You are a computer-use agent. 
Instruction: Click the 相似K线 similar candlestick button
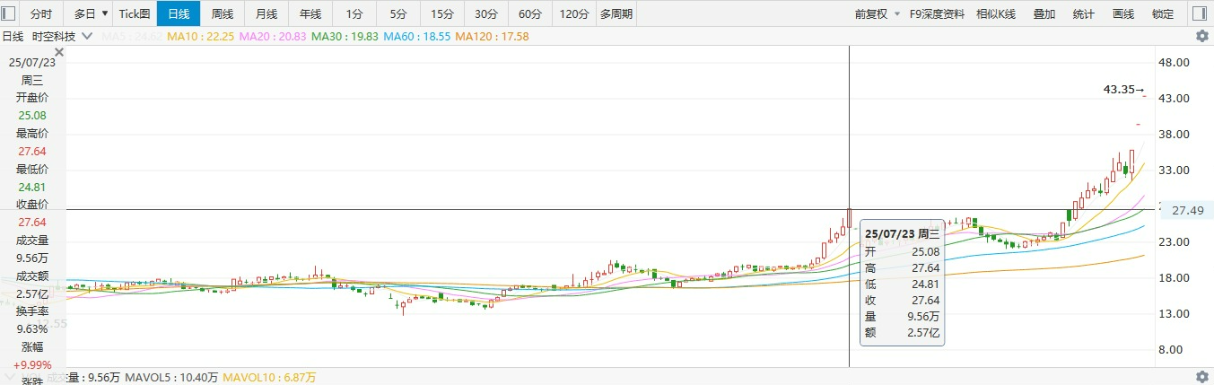point(995,13)
